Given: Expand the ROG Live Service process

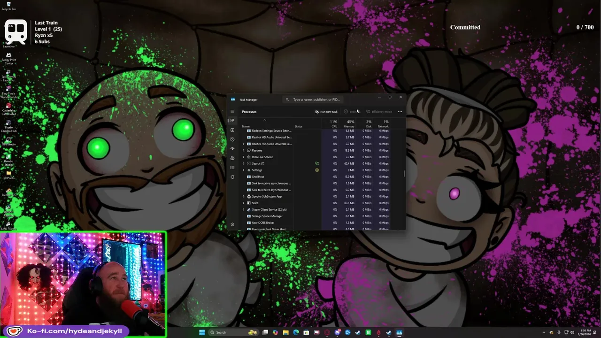Looking at the screenshot, I should click(244, 157).
